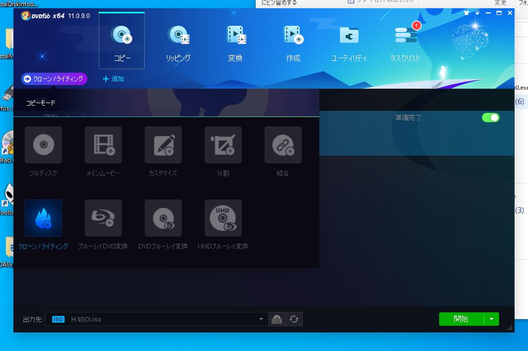
Task: Open the dropdown arrow beside 開始
Action: point(492,319)
